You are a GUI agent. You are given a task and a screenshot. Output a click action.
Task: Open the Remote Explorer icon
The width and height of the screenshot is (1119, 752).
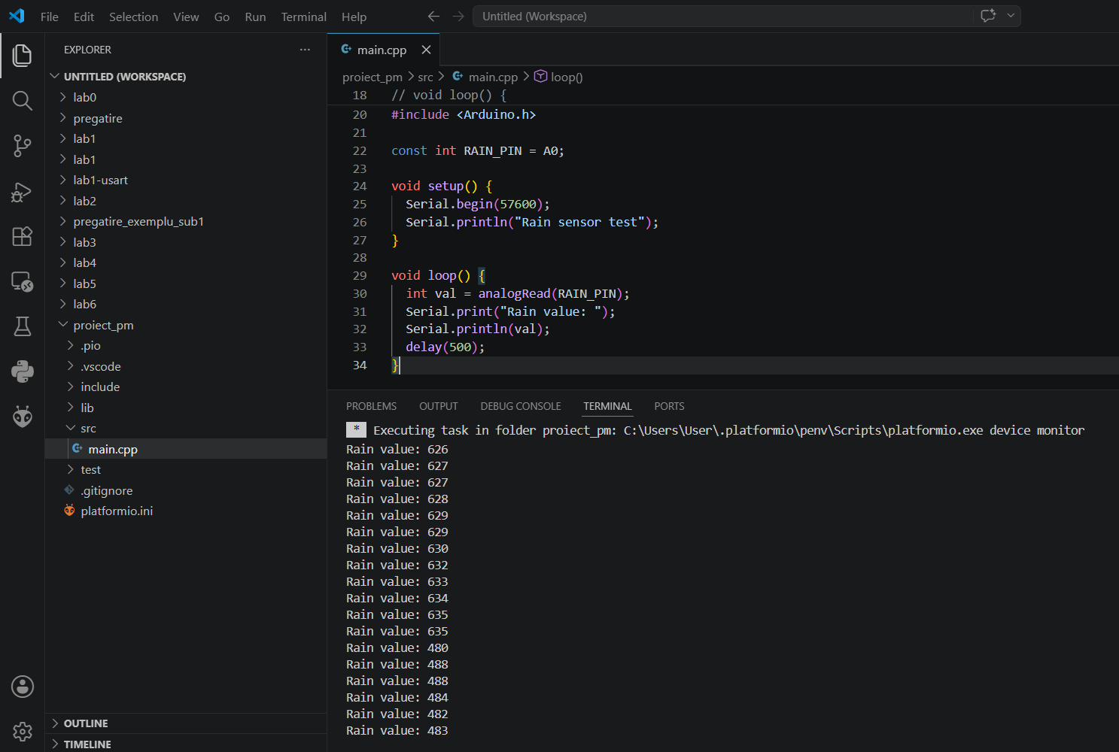point(23,281)
